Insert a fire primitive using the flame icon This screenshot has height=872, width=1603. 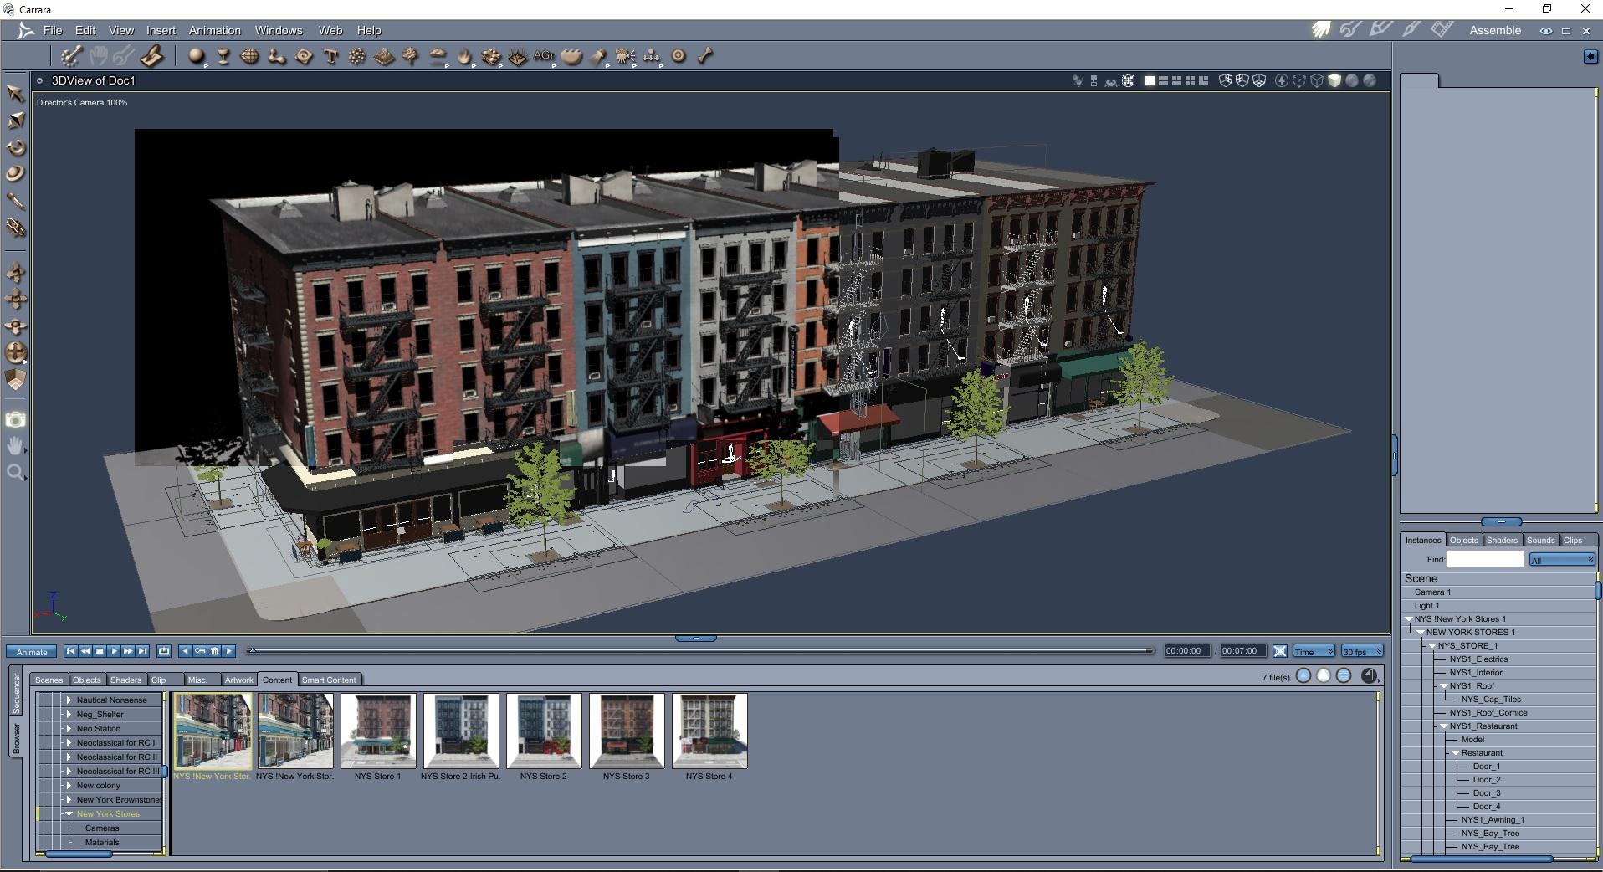pos(464,56)
